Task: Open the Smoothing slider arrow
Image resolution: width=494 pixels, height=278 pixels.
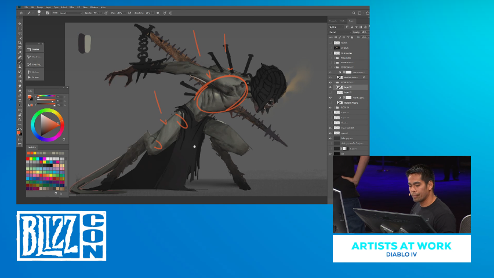Action: pyautogui.click(x=153, y=13)
